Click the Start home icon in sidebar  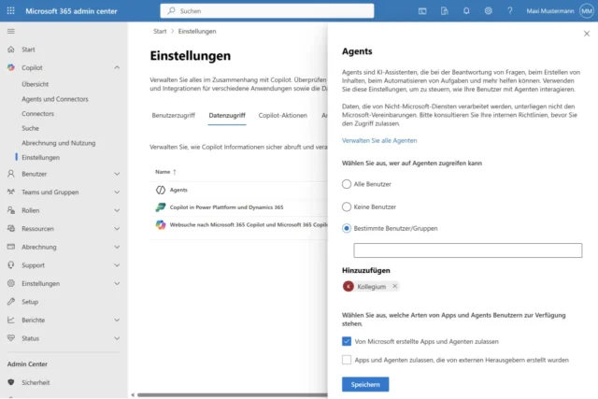11,50
